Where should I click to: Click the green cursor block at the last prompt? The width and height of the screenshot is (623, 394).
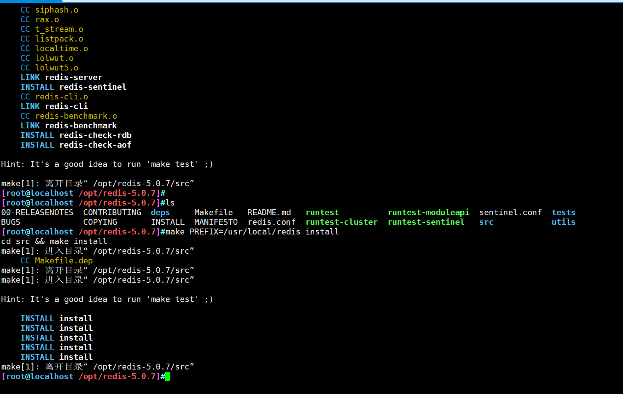168,377
